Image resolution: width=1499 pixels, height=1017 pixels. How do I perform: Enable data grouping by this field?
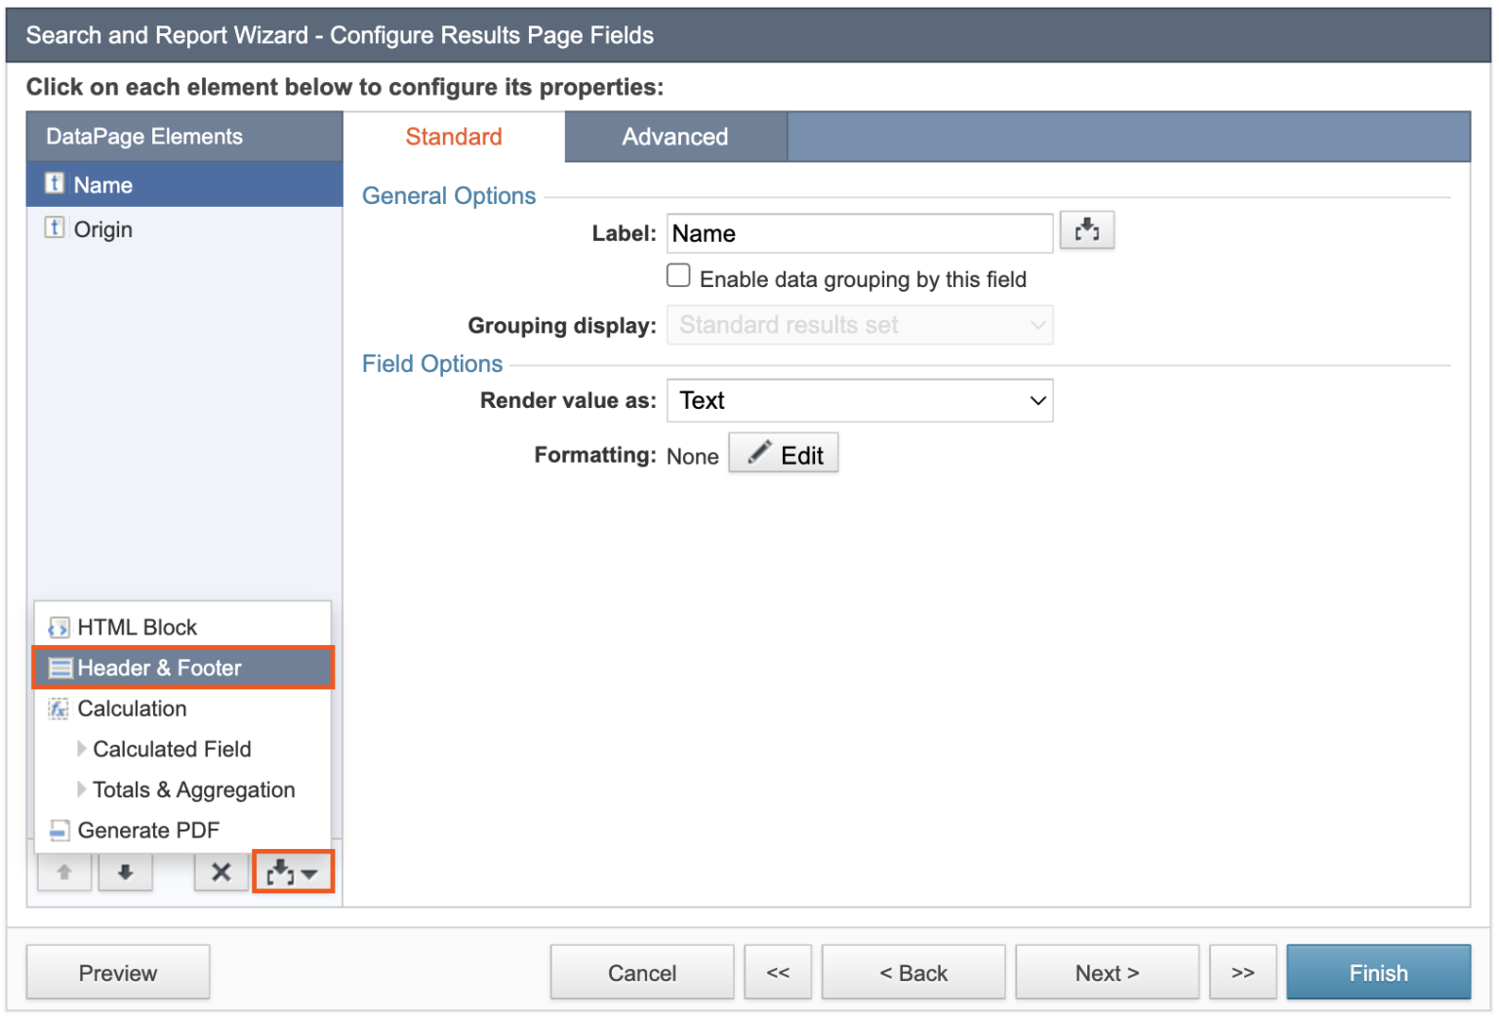[678, 275]
